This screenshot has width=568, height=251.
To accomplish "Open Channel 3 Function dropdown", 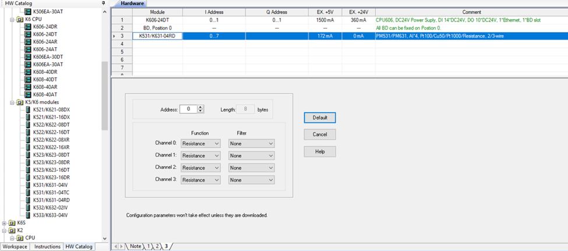I will 200,180.
